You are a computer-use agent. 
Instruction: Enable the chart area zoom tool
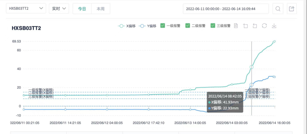pyautogui.click(x=246, y=26)
